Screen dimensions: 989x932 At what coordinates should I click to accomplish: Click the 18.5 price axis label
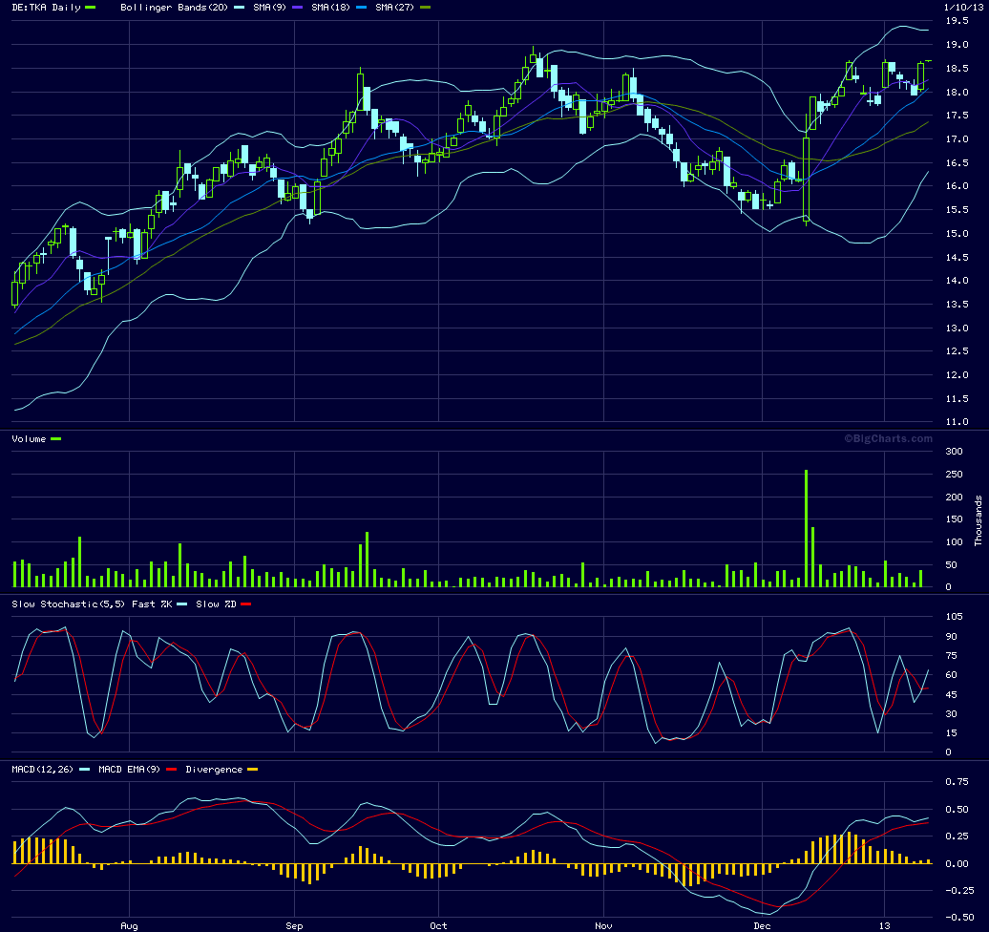(957, 68)
